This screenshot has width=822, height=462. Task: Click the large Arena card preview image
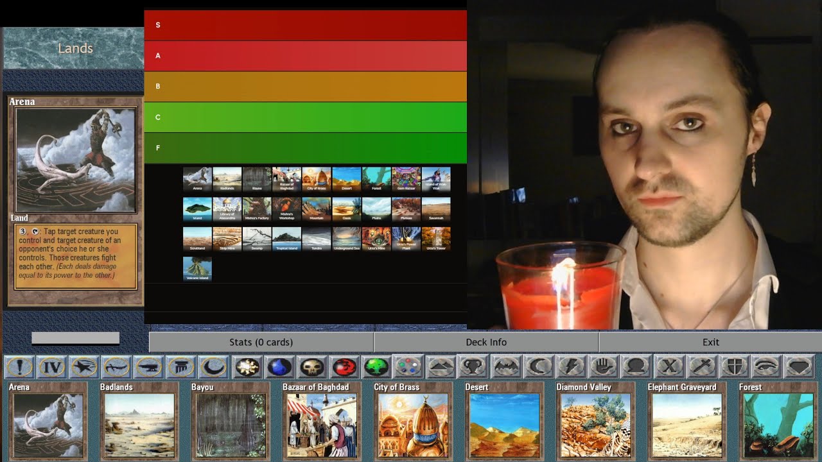[x=76, y=160]
